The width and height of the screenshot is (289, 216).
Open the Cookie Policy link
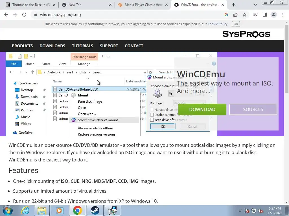coord(218,24)
